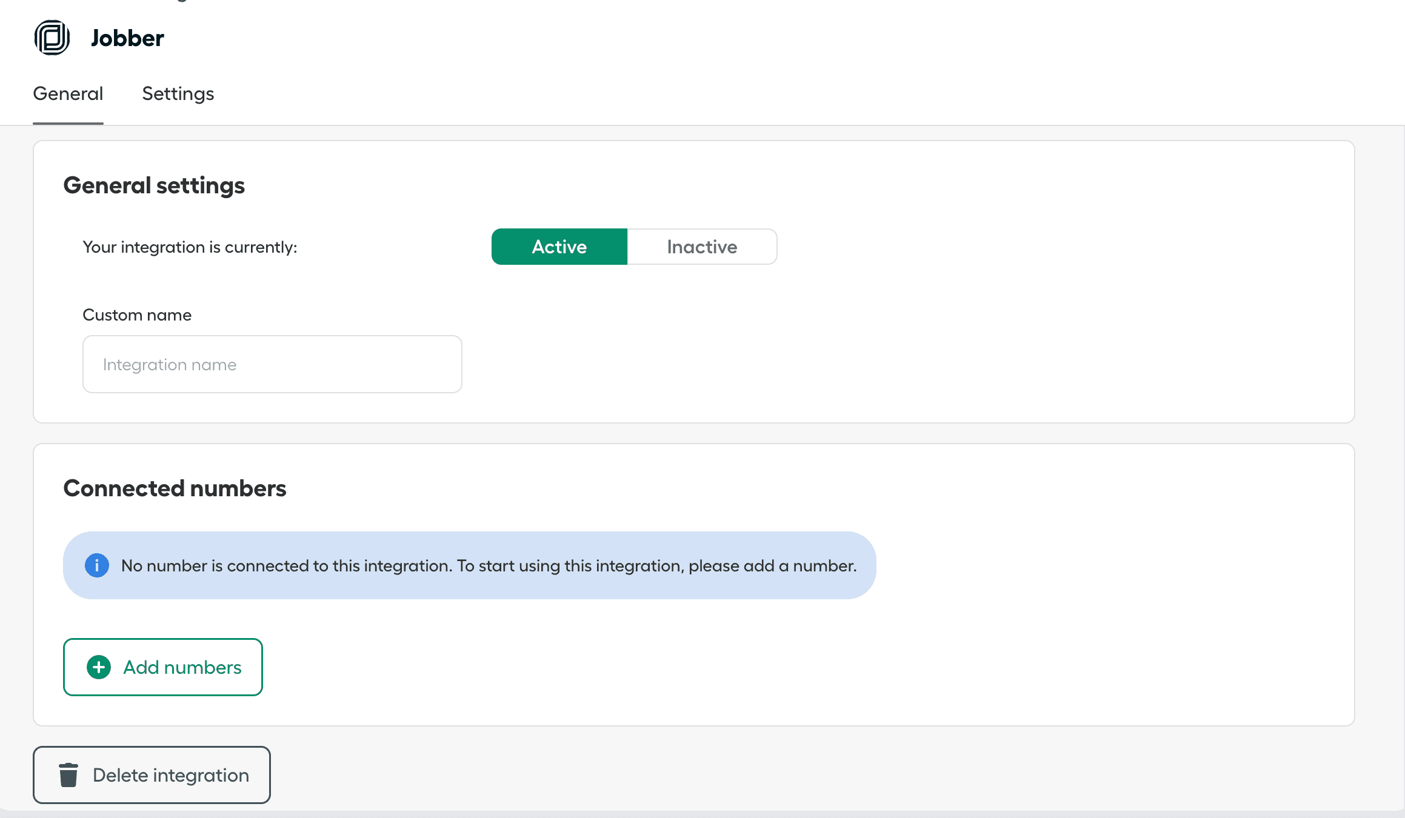This screenshot has height=818, width=1405.
Task: Click the trash icon on Delete integration
Action: click(68, 775)
